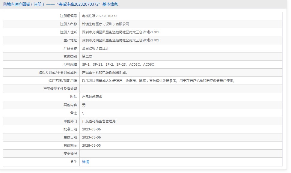Click the 其他内容 label
Image resolution: width=291 pixels, height=173 pixels.
[x=70, y=105]
